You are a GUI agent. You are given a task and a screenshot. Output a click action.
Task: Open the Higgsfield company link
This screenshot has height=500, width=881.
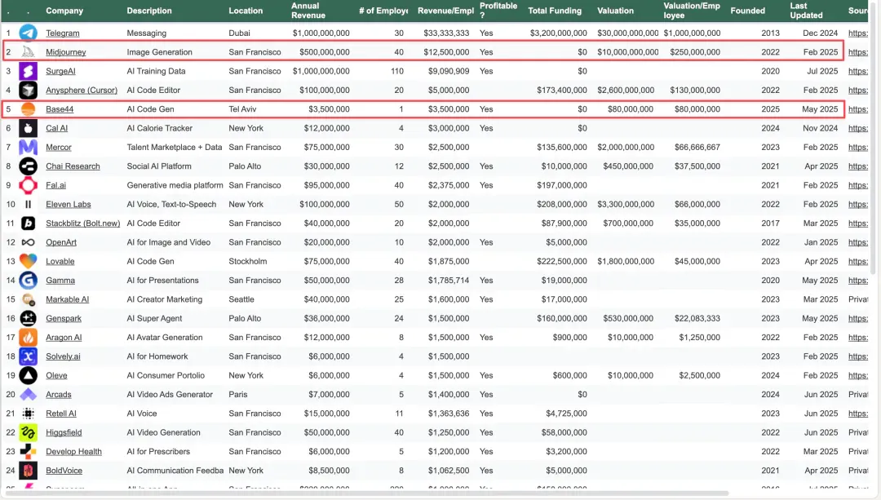[x=64, y=432]
